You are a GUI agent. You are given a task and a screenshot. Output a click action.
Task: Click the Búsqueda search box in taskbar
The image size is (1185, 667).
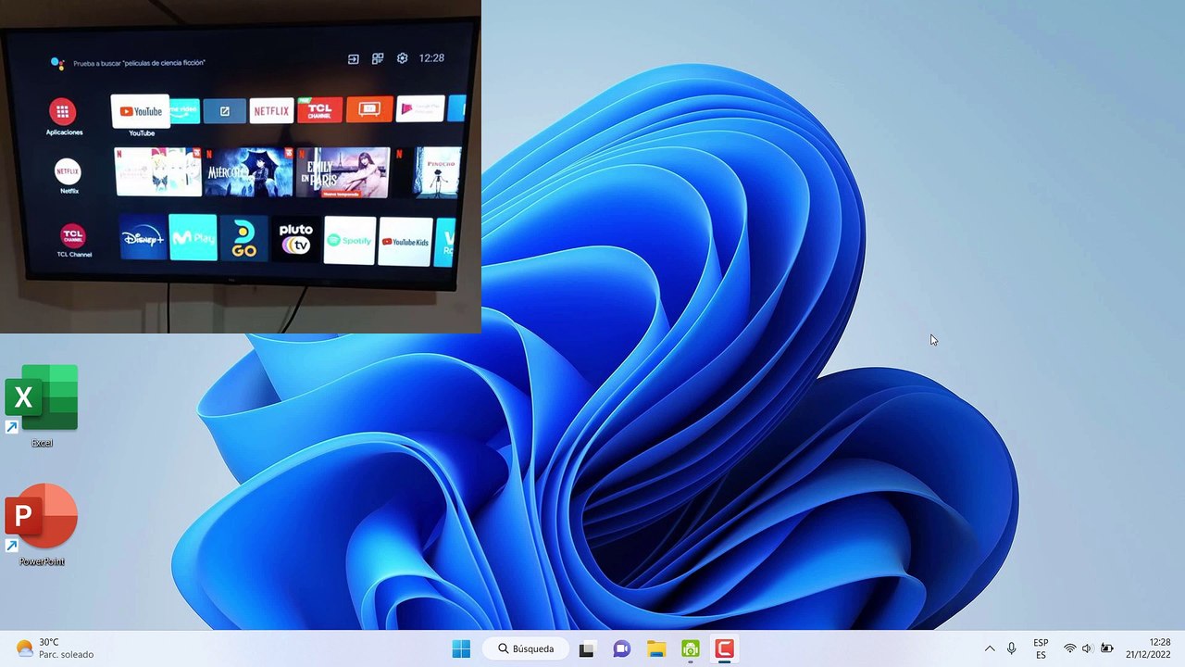tap(525, 648)
